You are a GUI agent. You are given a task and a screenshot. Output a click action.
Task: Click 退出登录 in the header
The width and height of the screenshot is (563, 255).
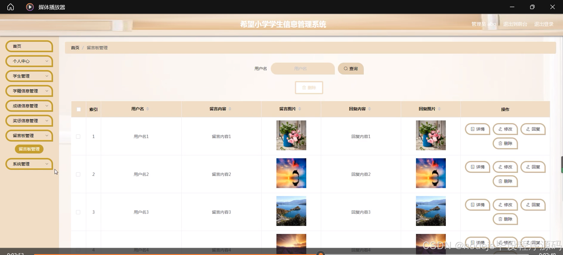(544, 24)
